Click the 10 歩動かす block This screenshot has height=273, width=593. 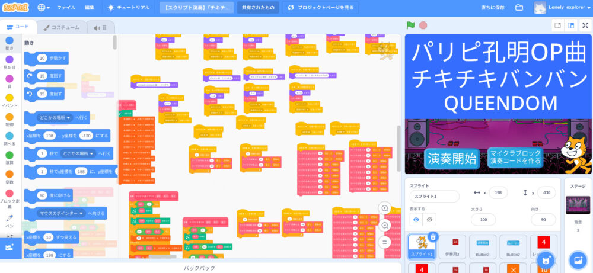click(46, 58)
